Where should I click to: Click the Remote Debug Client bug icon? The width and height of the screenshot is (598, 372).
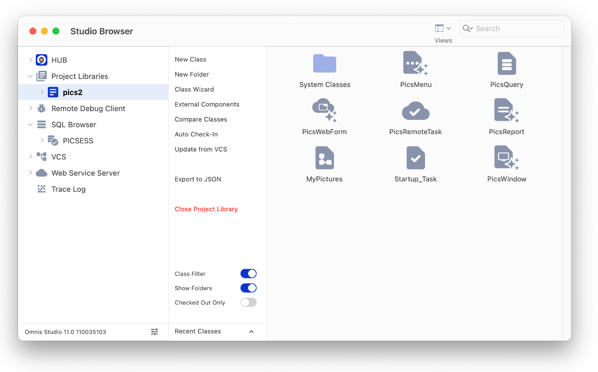[41, 108]
